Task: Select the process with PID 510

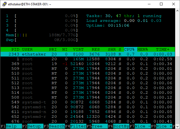Action: (x=88, y=73)
